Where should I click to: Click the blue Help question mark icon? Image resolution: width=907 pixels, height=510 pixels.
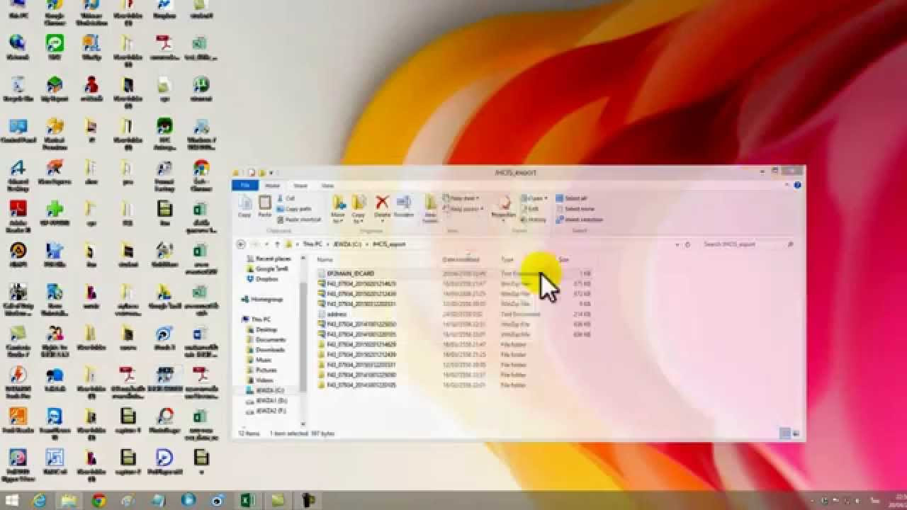798,186
